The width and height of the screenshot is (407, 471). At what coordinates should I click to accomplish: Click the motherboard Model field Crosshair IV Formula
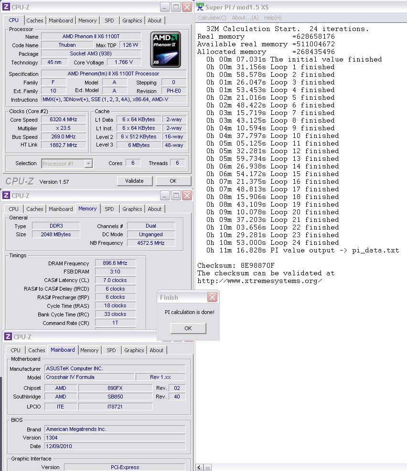(x=89, y=377)
